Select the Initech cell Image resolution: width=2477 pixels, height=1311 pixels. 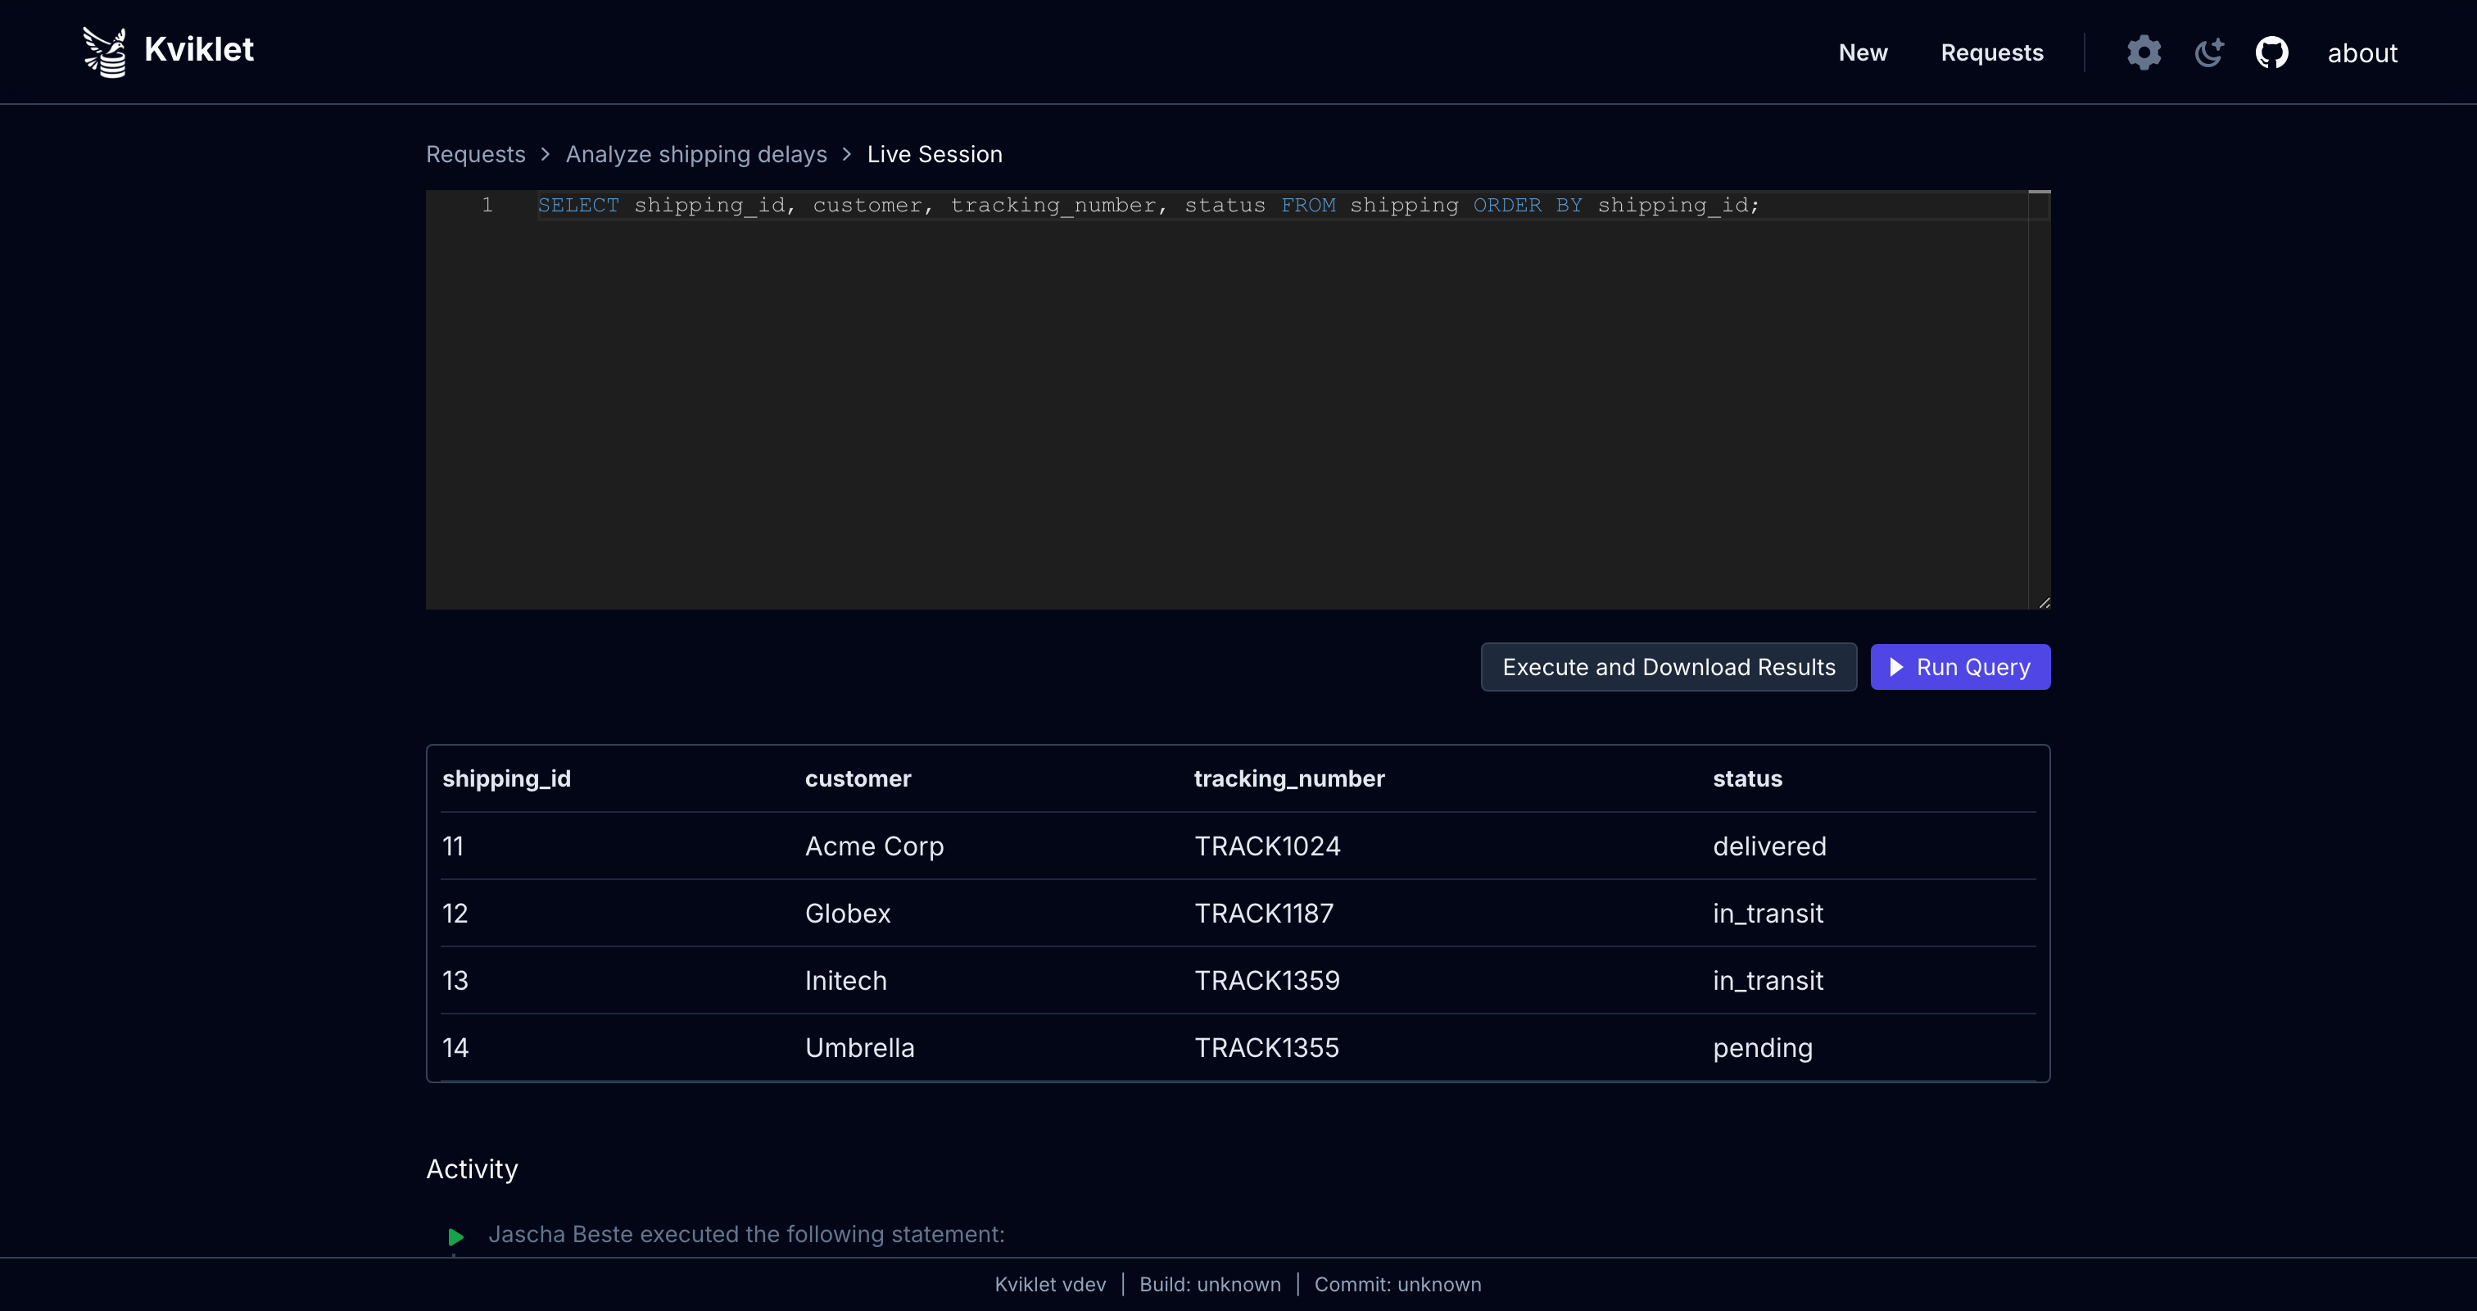[845, 980]
